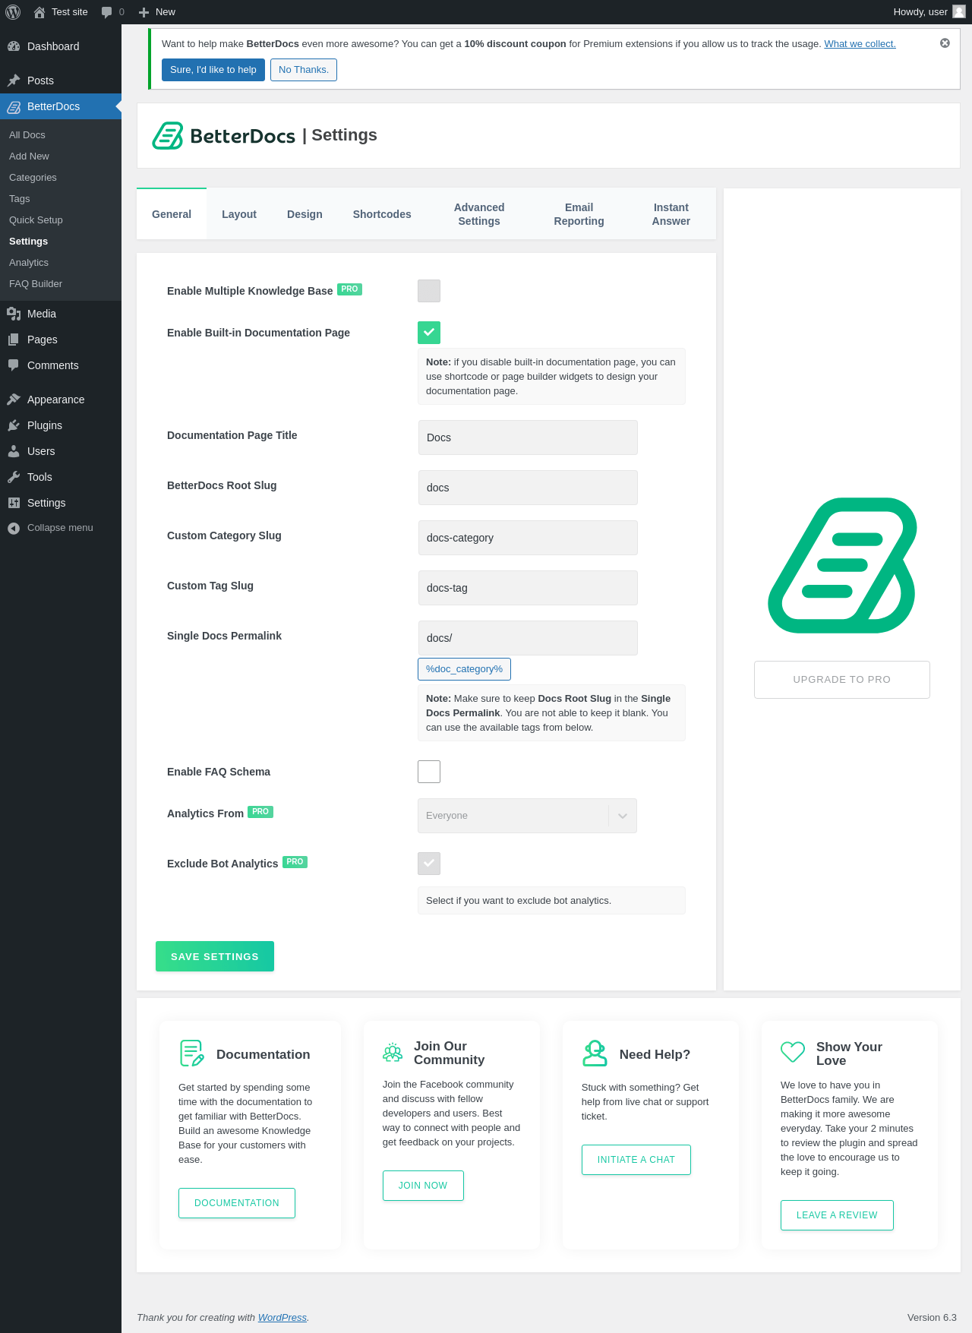Click the Media icon in sidebar

pyautogui.click(x=14, y=314)
